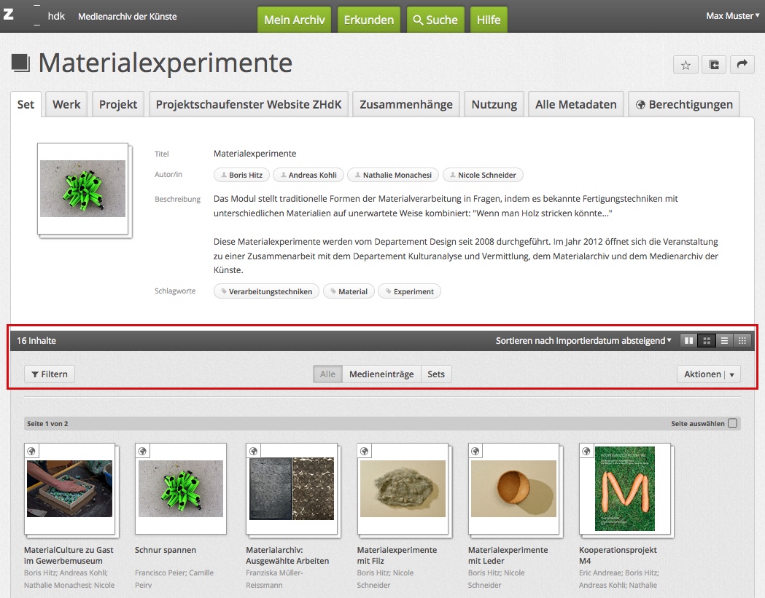The height and width of the screenshot is (598, 765).
Task: Select the miniature thumbnails view icon
Action: [x=742, y=340]
